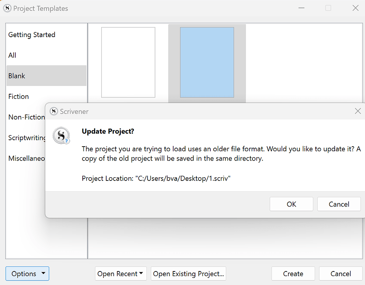This screenshot has height=285, width=365.
Task: Select the highlighted blue template thumbnail
Action: click(207, 62)
